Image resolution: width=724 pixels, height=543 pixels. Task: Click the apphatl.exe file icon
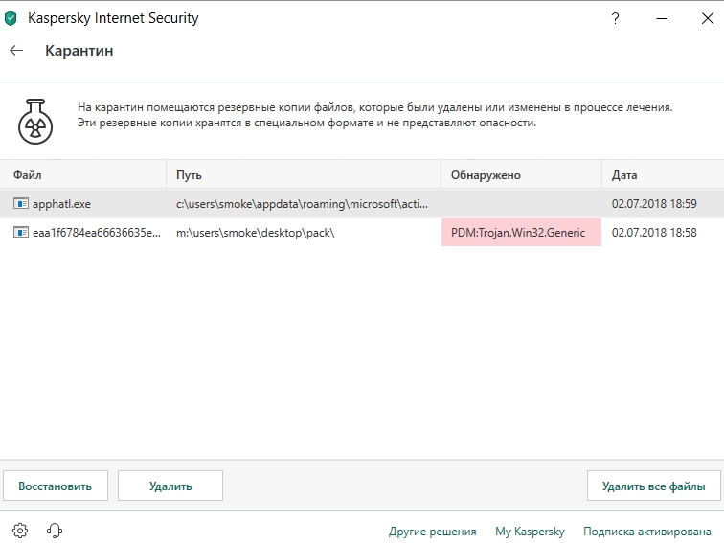coord(21,204)
